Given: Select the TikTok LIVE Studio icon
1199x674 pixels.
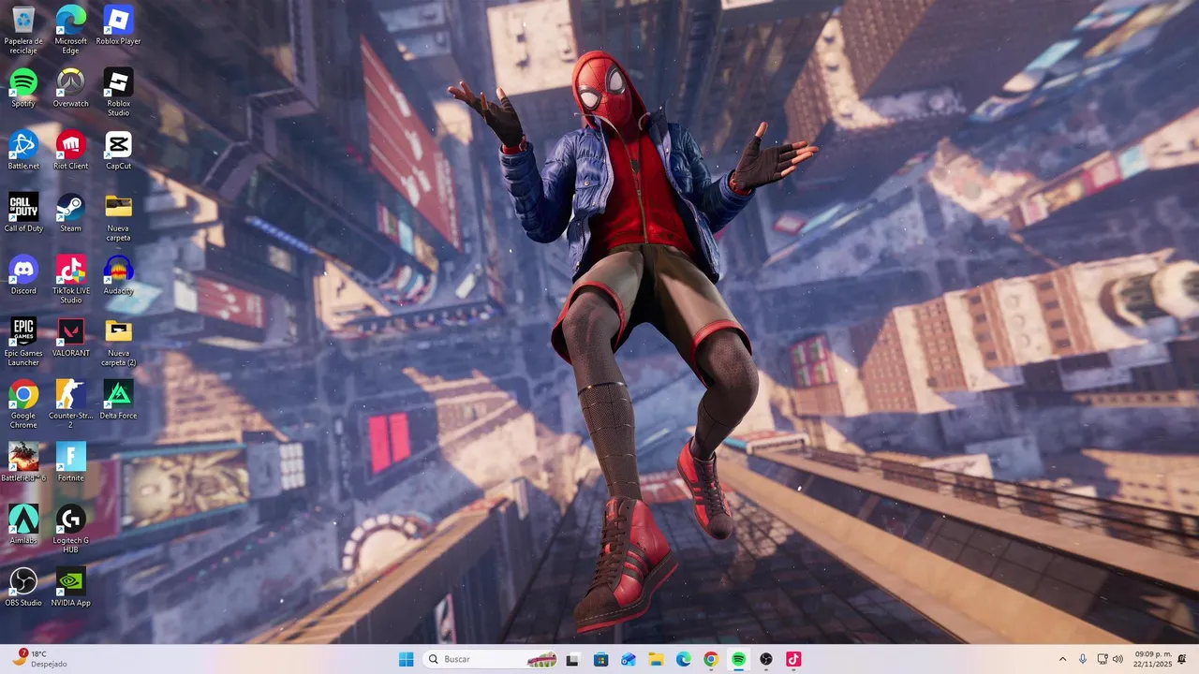Looking at the screenshot, I should coord(70,279).
